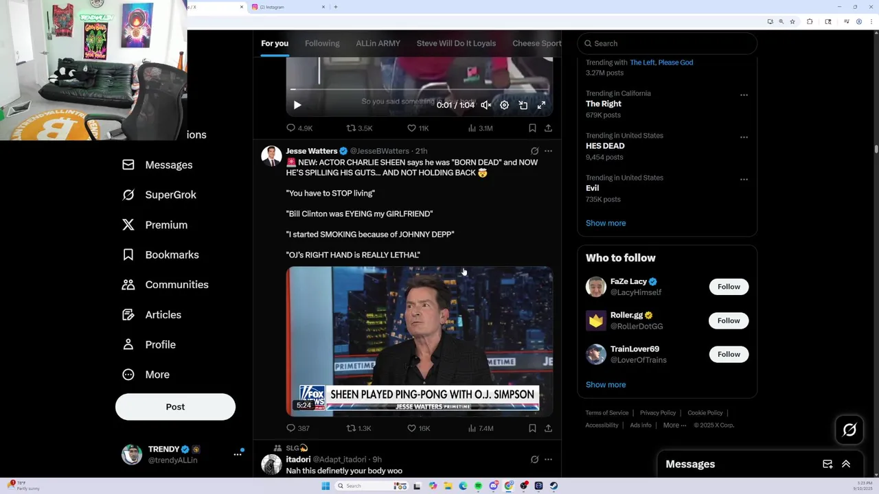The image size is (879, 494).
Task: Open the Terms of Service link
Action: 607,413
